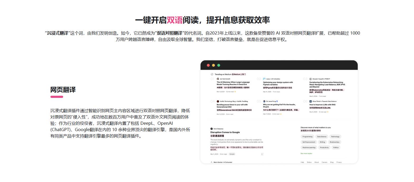Choose the Politics topic tag
This screenshot has width=414, height=182.
coord(336,148)
